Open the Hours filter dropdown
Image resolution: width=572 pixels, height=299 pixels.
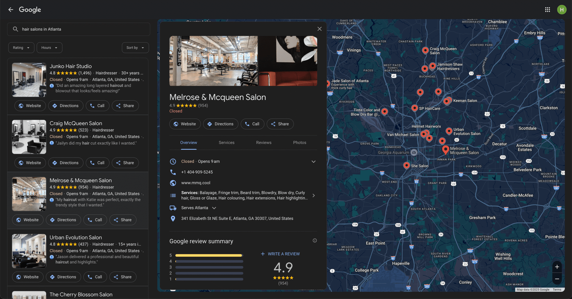[49, 48]
